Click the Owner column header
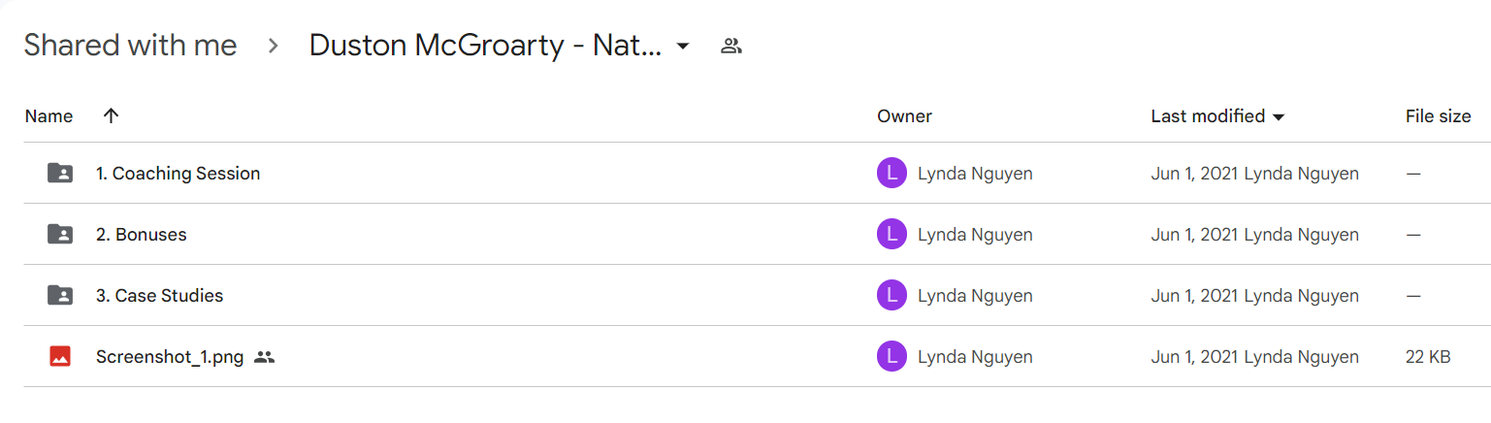This screenshot has height=423, width=1491. click(x=904, y=116)
